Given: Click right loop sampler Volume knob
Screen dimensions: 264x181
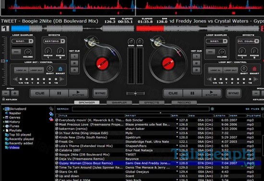Looking at the screenshot, I should (222, 52).
